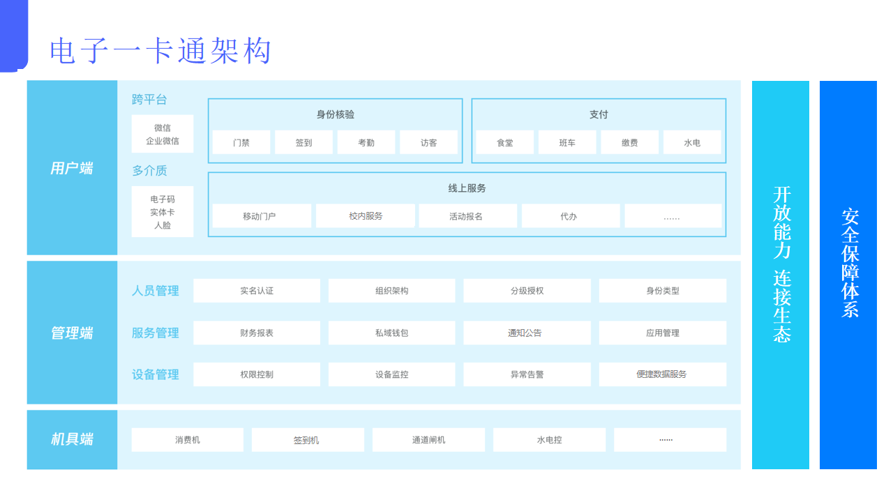Toggle the 实名认证 option
This screenshot has height=502, width=893.
[257, 291]
